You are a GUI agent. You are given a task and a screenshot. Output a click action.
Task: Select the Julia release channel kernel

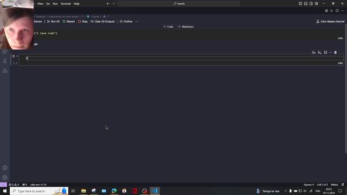tap(330, 22)
